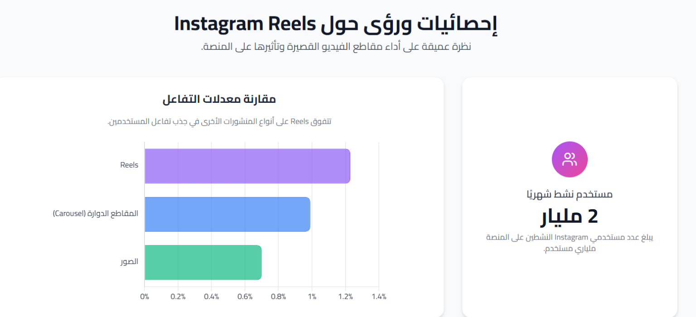
Task: Click the users icon in the pink circle
Action: click(x=570, y=159)
